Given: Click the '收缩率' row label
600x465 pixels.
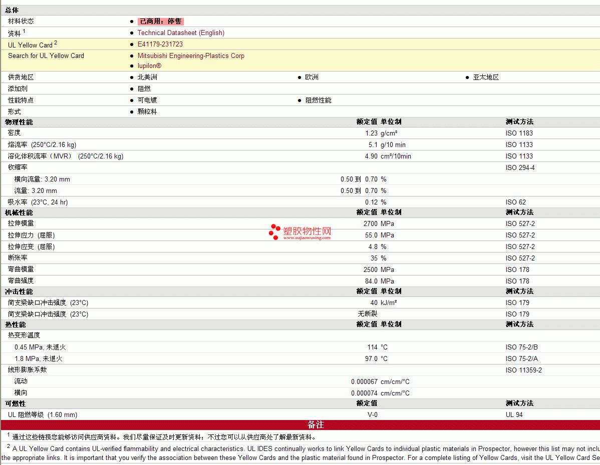Looking at the screenshot, I should coord(18,167).
